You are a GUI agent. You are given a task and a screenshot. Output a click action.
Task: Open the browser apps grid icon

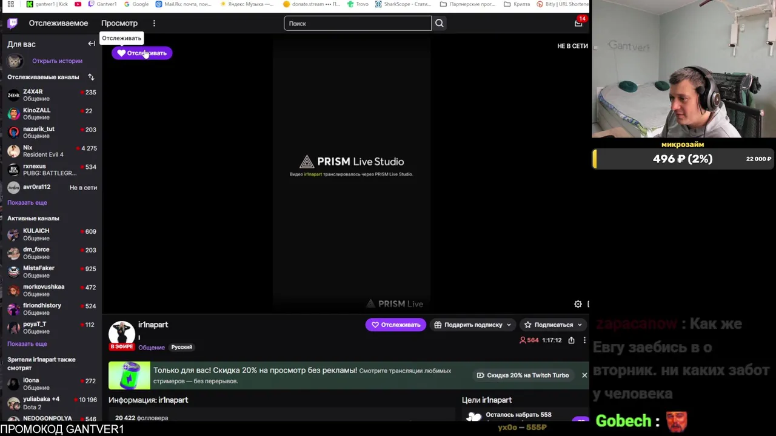(x=10, y=4)
